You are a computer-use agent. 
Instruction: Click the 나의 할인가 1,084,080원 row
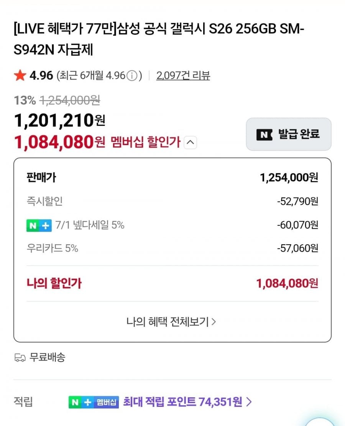(172, 283)
